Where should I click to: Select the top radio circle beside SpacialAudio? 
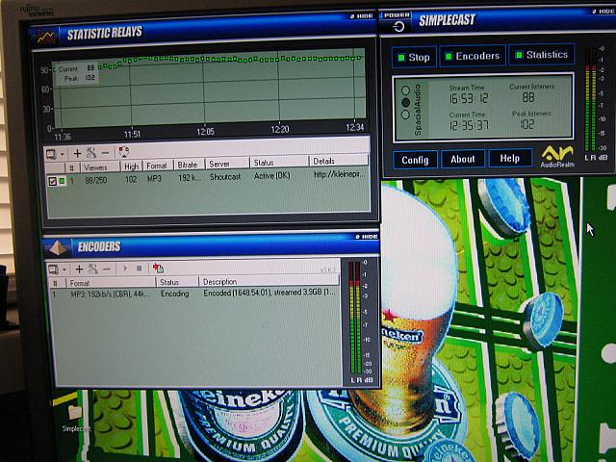(405, 90)
